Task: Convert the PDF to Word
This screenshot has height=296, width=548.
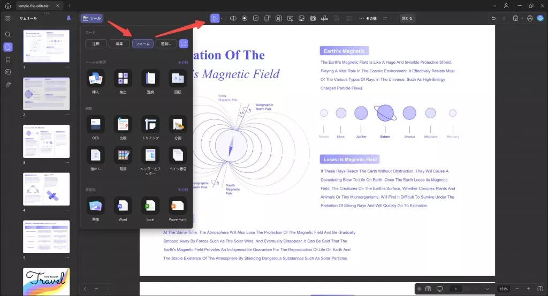Action: (123, 206)
